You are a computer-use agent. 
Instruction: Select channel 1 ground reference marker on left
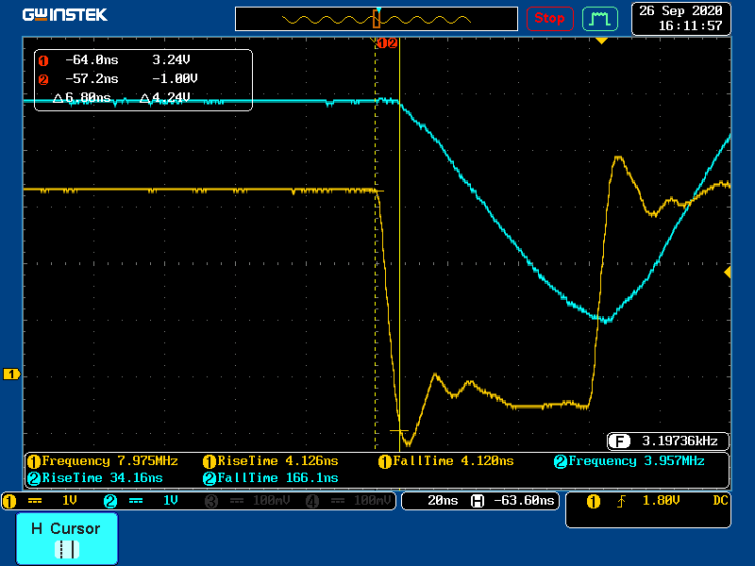12,375
